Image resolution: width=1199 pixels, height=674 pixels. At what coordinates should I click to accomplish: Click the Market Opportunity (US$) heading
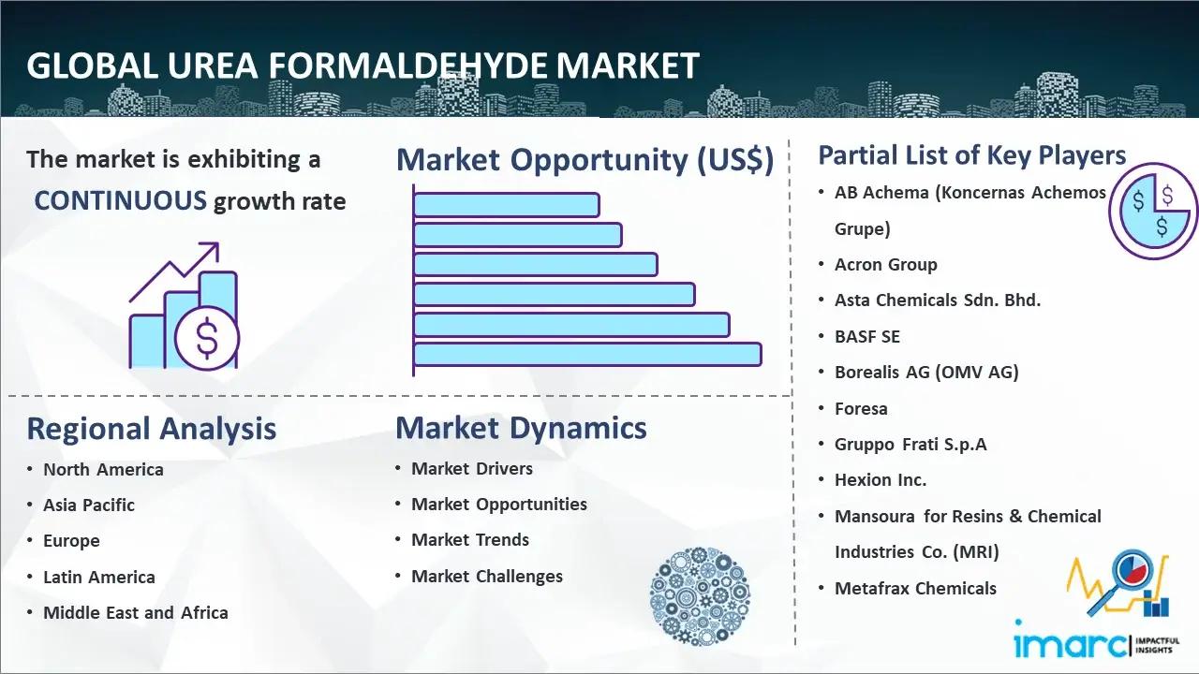tap(585, 160)
